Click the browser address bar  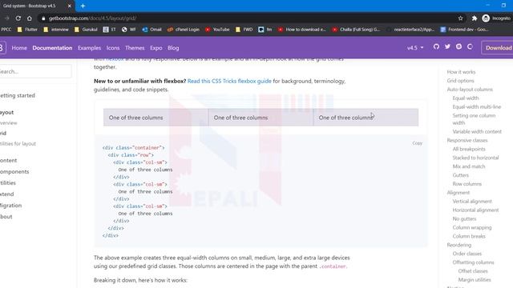248,18
